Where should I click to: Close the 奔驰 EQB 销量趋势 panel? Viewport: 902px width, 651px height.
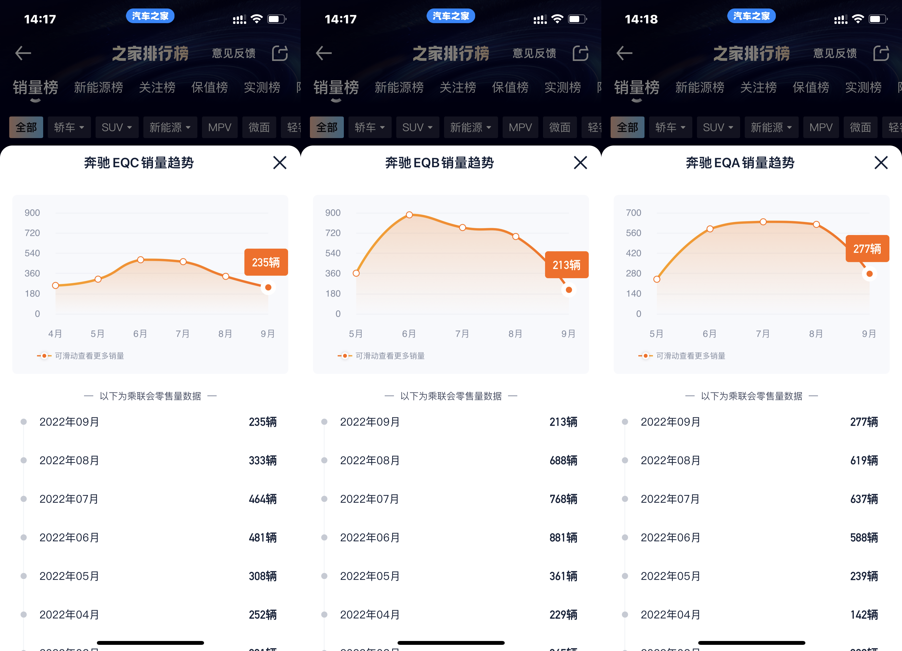(x=581, y=162)
